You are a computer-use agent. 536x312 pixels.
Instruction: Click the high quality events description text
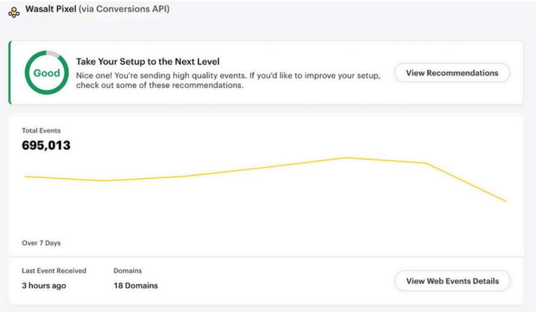click(228, 81)
